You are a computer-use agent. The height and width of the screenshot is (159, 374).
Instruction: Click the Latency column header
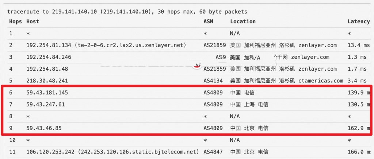coord(359,22)
